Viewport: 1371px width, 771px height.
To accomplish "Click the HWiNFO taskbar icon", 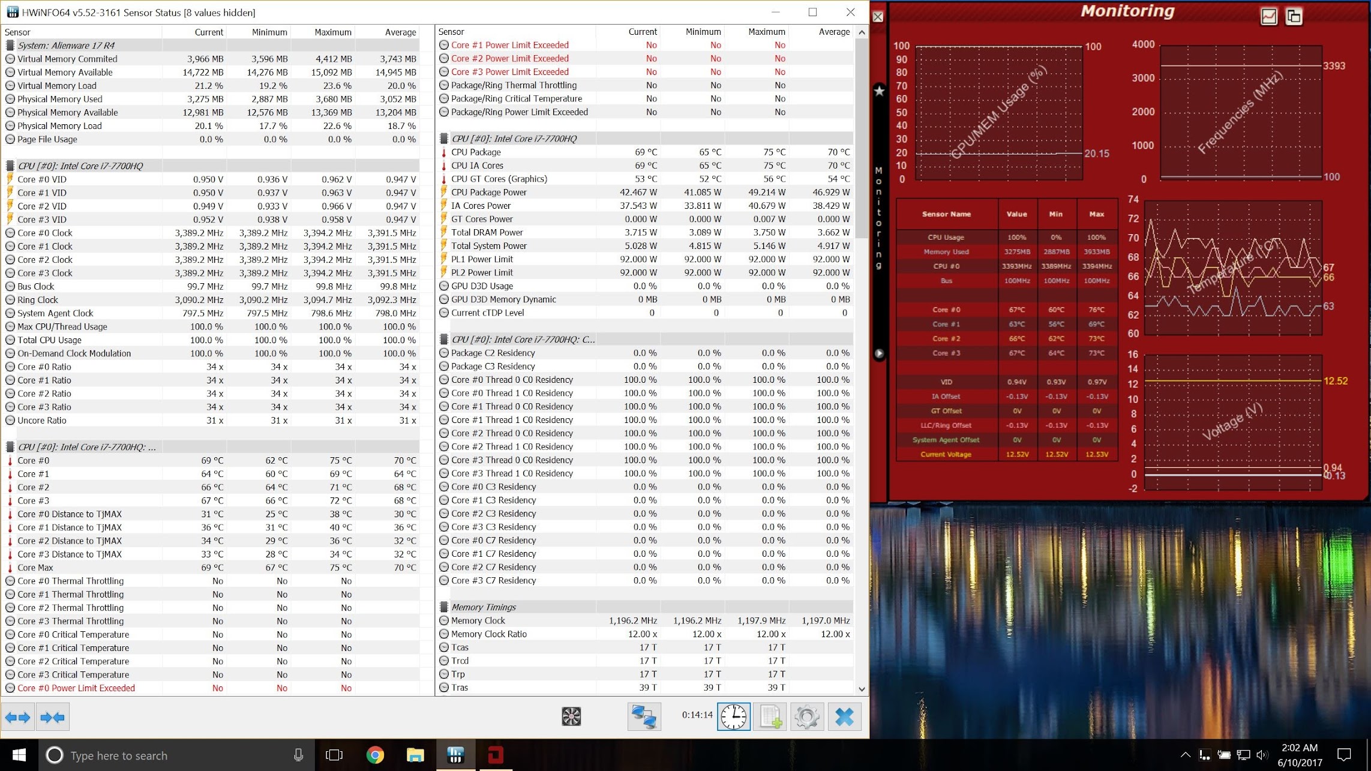I will pyautogui.click(x=455, y=755).
